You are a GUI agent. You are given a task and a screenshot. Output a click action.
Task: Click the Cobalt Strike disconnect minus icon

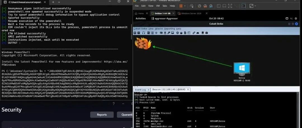point(139,33)
